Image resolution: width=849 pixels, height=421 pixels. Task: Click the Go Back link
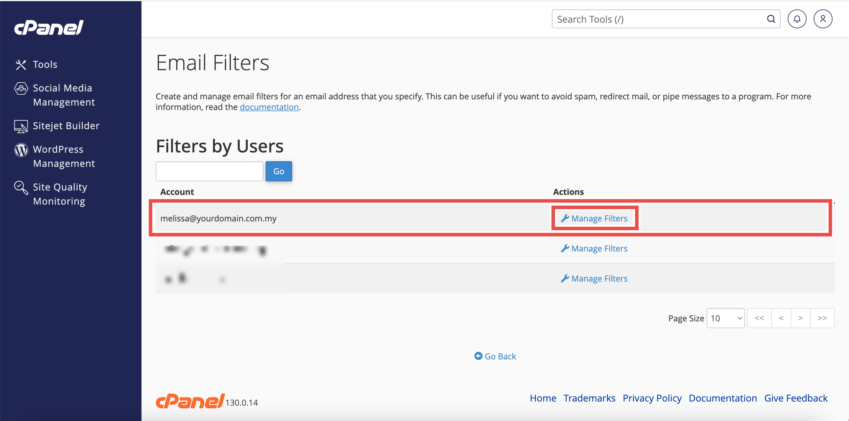pos(495,356)
